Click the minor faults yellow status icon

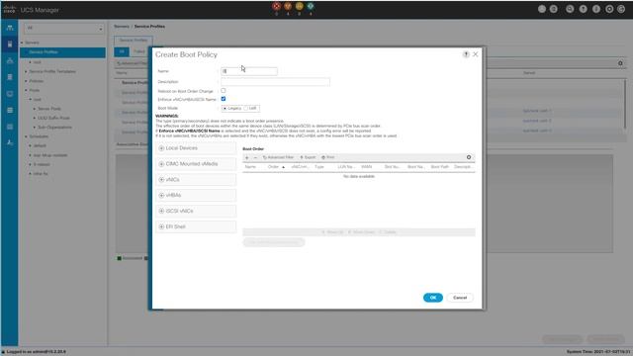click(299, 6)
